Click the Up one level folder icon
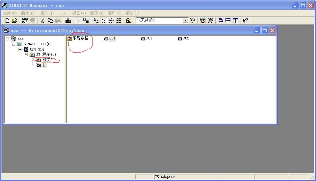The image size is (316, 181). point(129,20)
